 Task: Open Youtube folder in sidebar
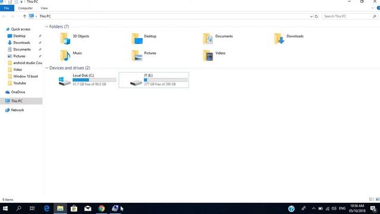pos(20,83)
